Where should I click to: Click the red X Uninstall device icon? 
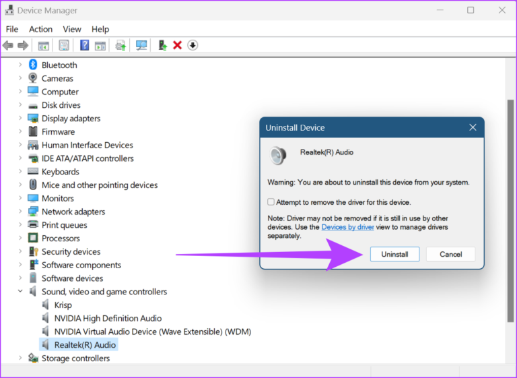[x=178, y=45]
